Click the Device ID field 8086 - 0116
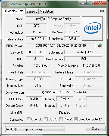The height and width of the screenshot is (136, 109). 35,52
